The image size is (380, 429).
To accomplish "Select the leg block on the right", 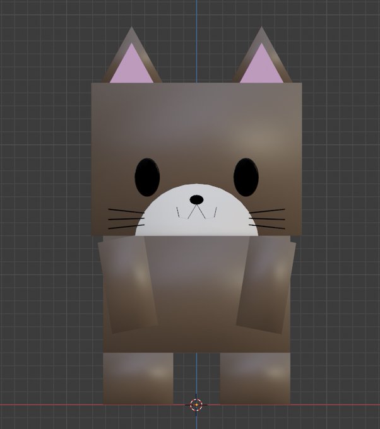I will point(255,379).
